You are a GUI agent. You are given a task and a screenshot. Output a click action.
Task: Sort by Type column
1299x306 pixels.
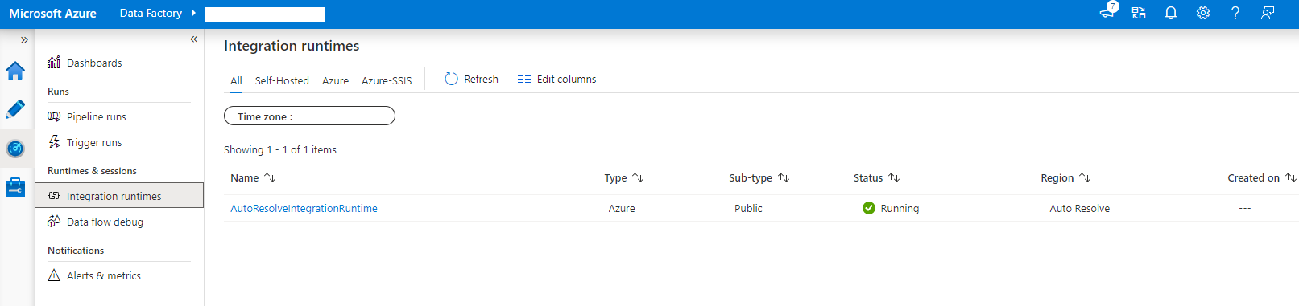(624, 177)
